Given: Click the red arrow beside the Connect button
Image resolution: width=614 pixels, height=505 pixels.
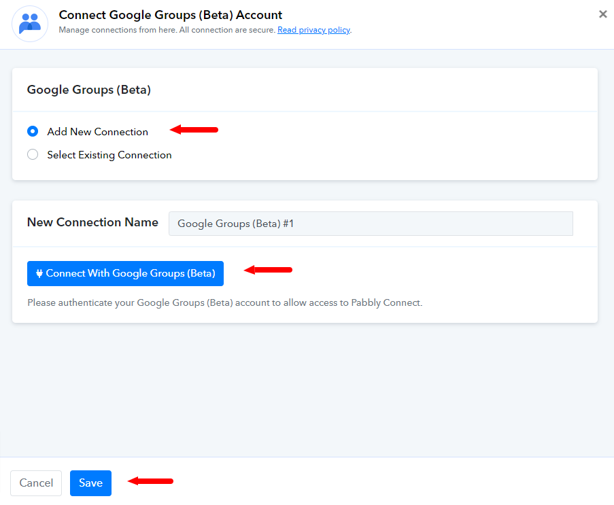Looking at the screenshot, I should click(x=268, y=270).
